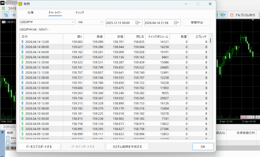
Task: Close the toolbox panel with the X icon
Action: coord(2,132)
